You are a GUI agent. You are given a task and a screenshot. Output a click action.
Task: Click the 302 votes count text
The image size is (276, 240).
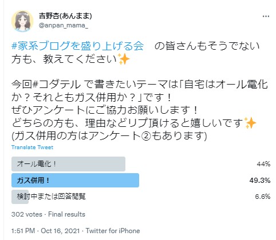(27, 214)
